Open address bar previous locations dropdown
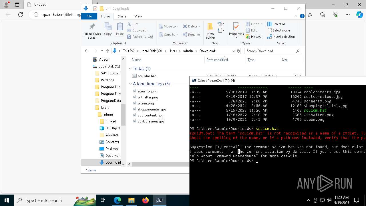Screen dimensions: 366x206 coord(233,51)
